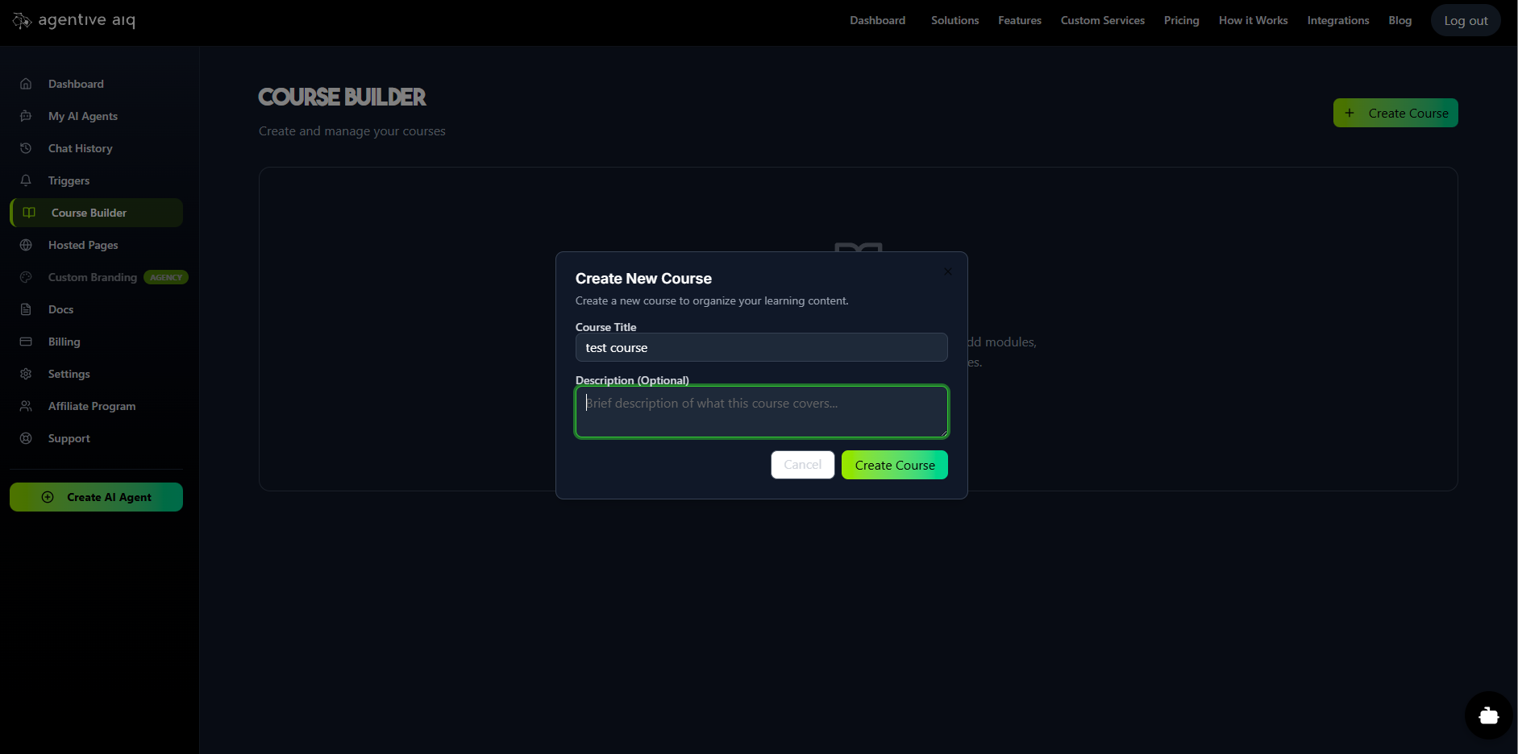1518x754 pixels.
Task: Confirm with the dialog's Create Course button
Action: [x=894, y=465]
